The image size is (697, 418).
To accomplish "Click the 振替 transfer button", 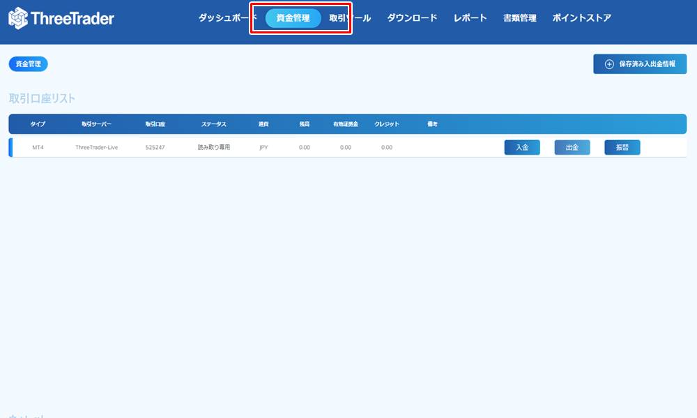I will (x=622, y=147).
